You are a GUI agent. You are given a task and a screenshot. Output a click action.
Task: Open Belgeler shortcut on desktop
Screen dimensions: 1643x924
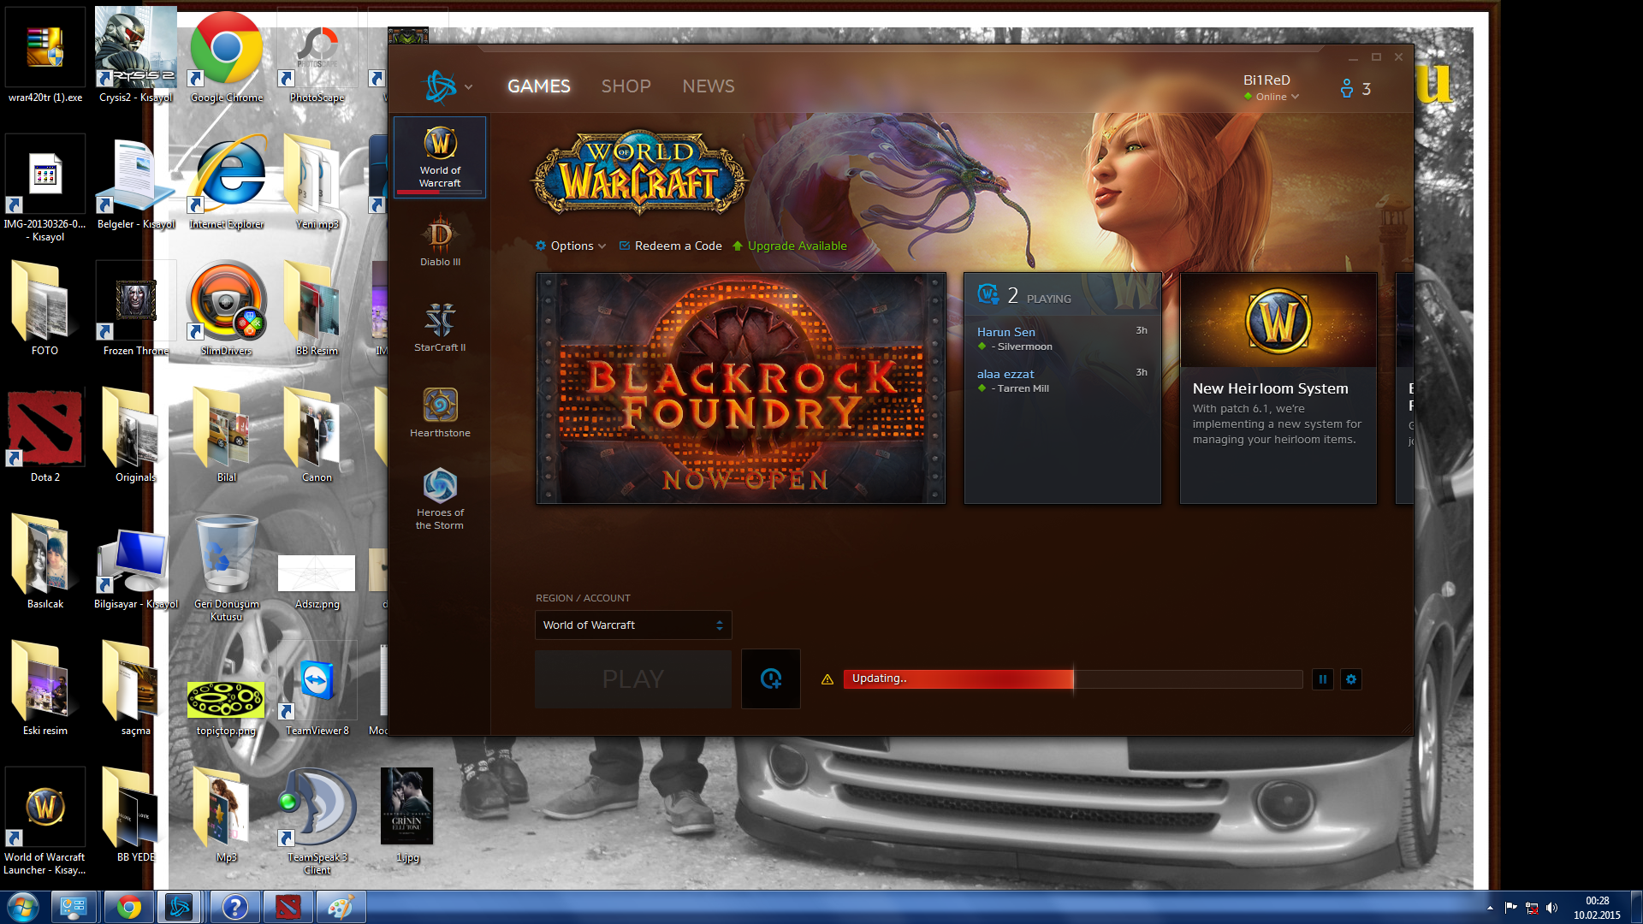click(x=136, y=183)
